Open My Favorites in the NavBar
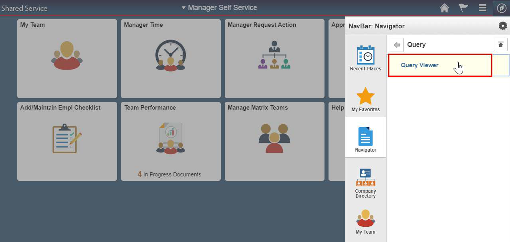510x242 pixels. 365,98
